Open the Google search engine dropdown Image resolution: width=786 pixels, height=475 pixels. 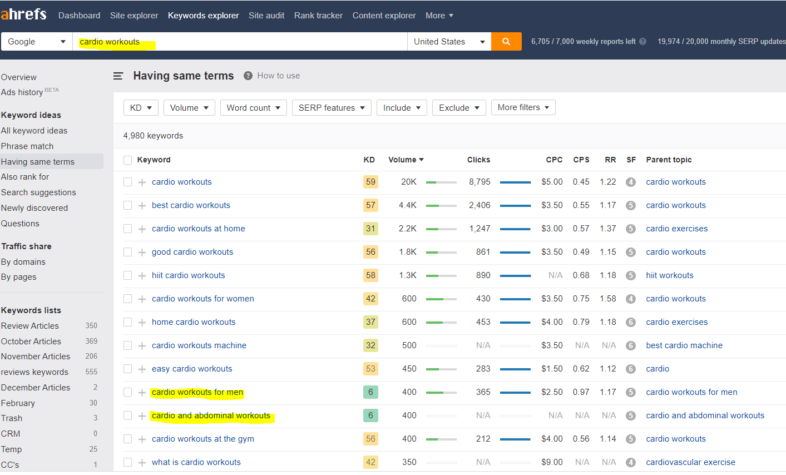tap(37, 42)
